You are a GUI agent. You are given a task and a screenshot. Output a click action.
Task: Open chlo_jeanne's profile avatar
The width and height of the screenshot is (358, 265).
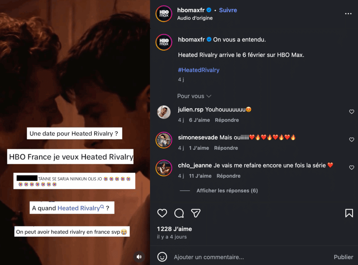[x=164, y=168]
